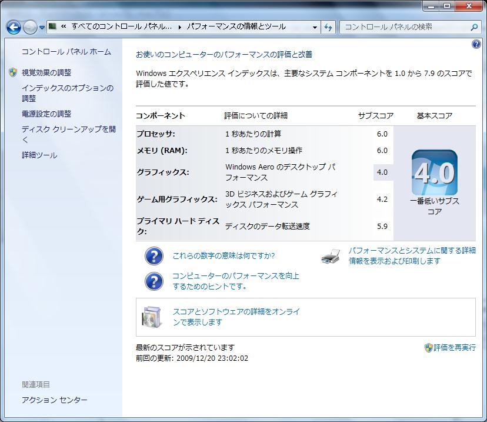Screen dimensions: 487x422
Task: Click the お使いのコンピューターのパフォーマンスの評価と改善 heading
Action: pyautogui.click(x=224, y=55)
